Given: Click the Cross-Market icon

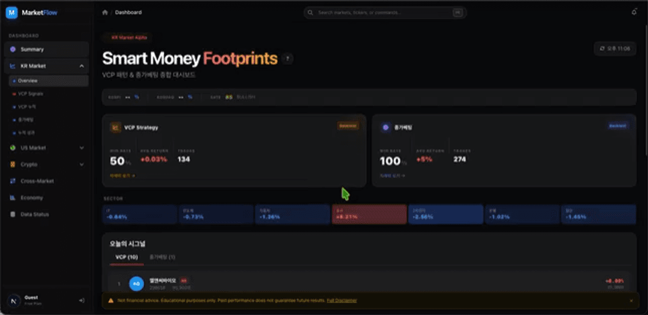Looking at the screenshot, I should 13,181.
